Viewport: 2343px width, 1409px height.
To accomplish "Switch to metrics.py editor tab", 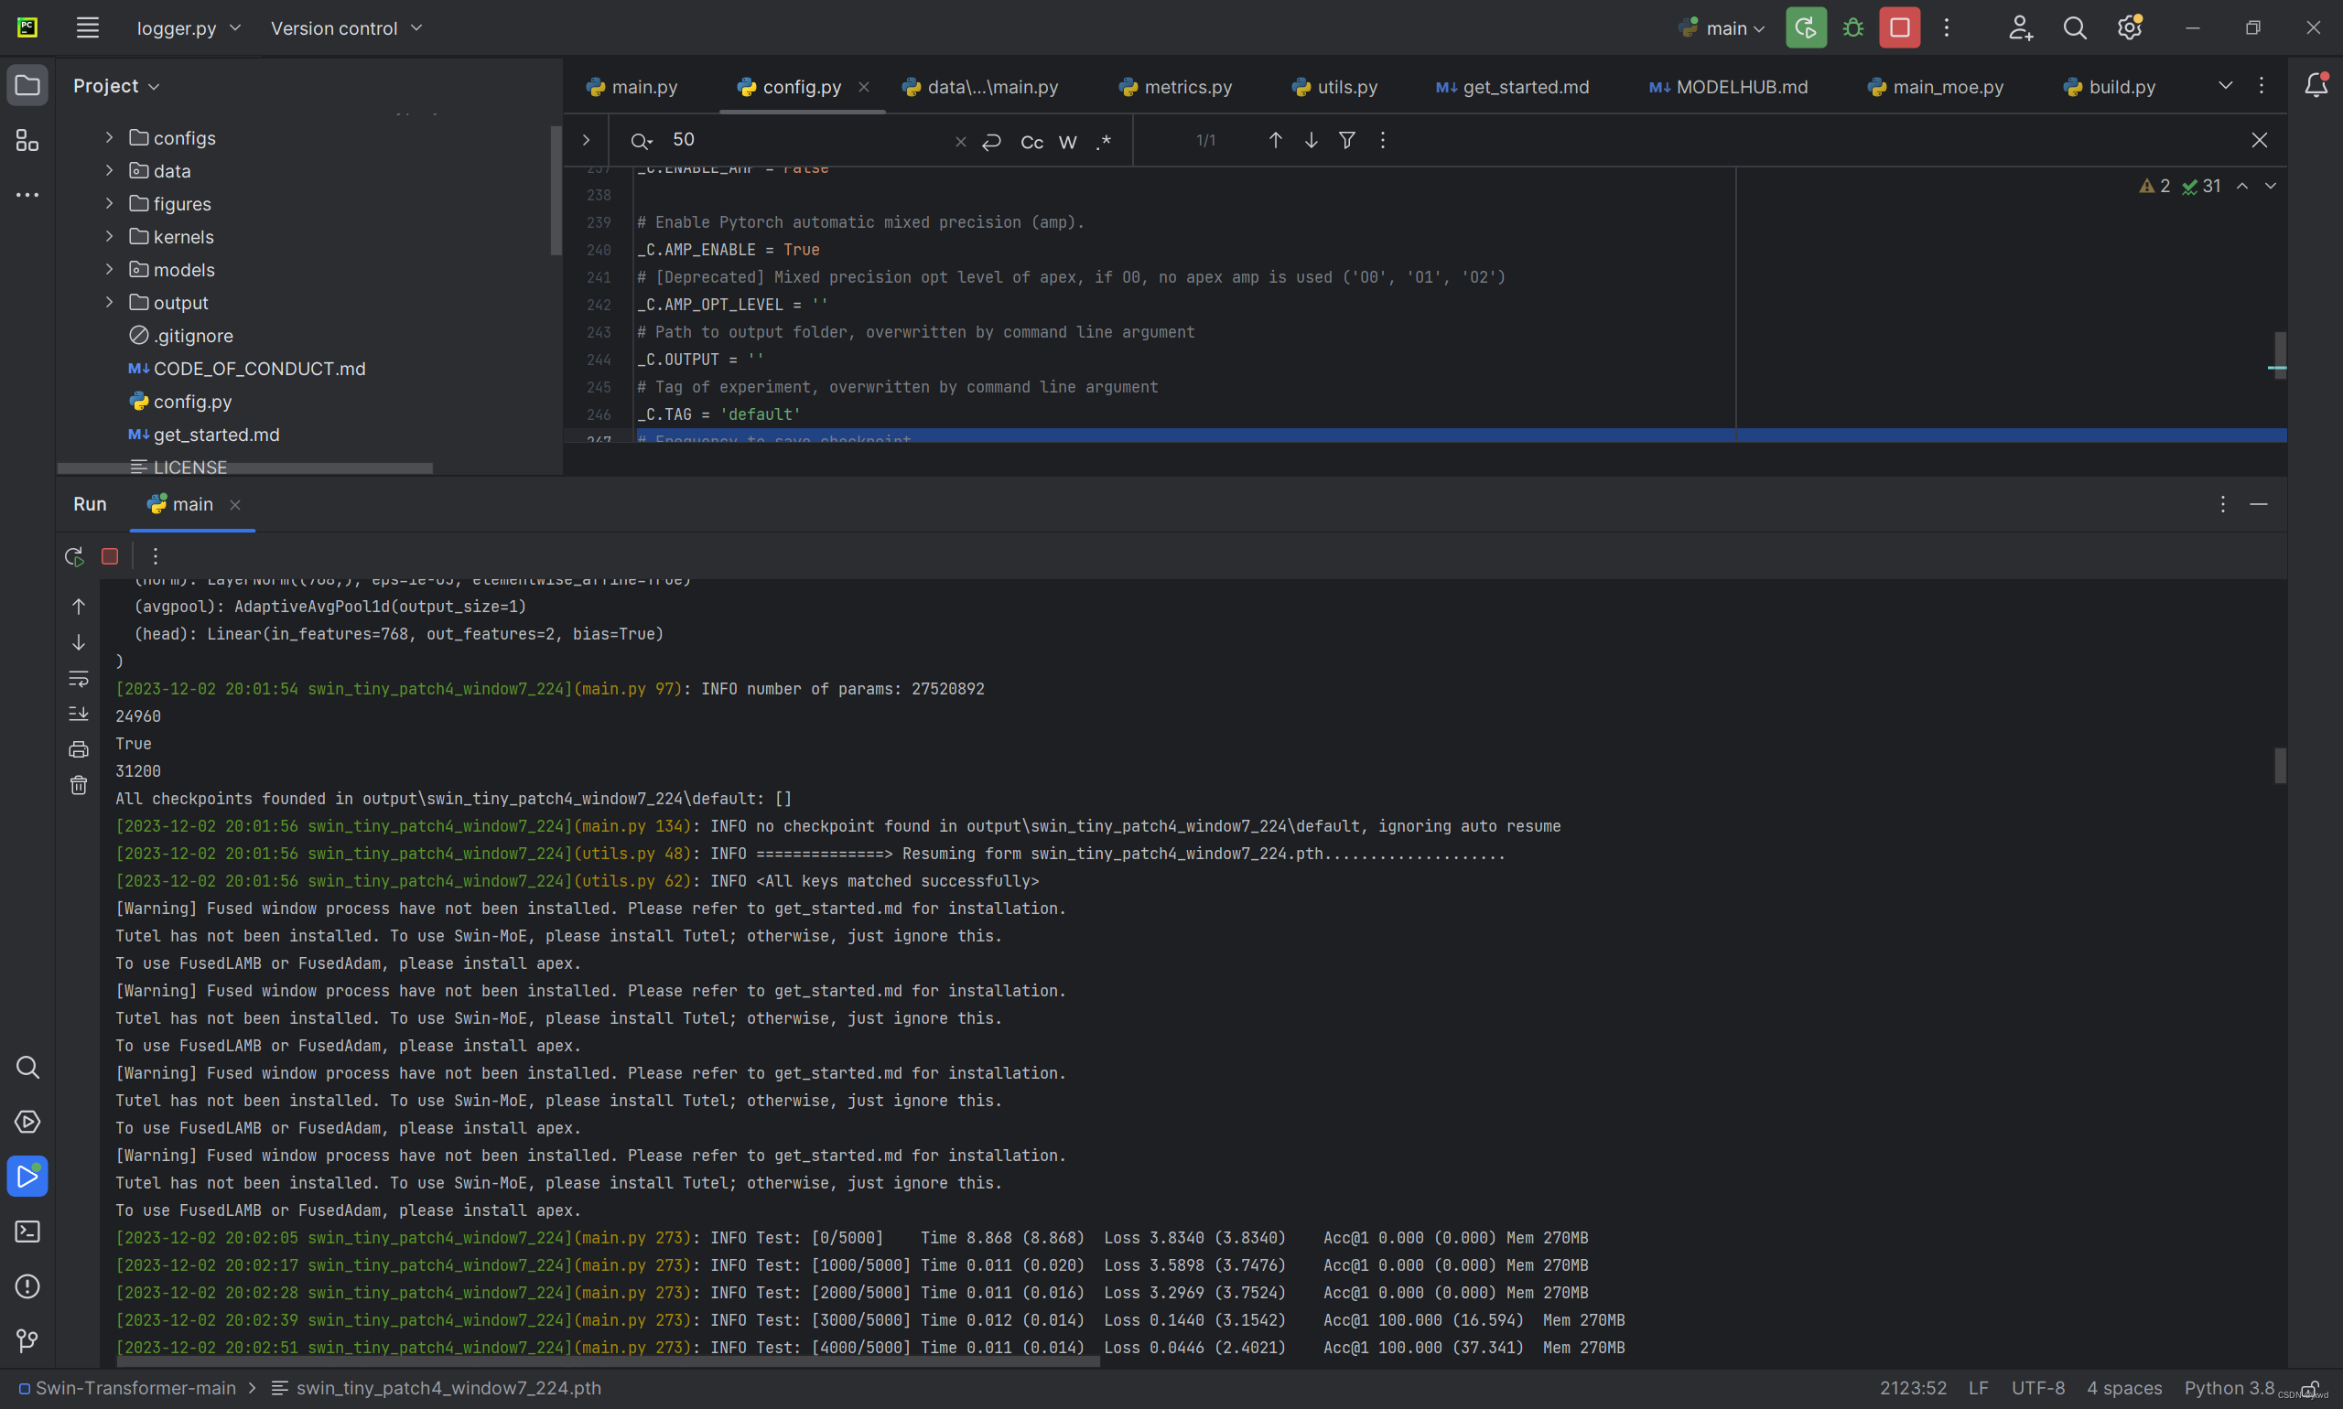I will [1176, 86].
